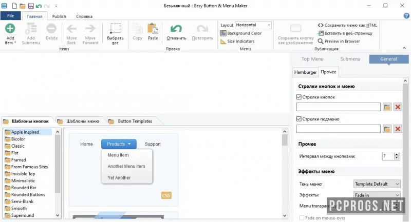Open Size Indicators option
The height and width of the screenshot is (222, 411).
tap(237, 42)
